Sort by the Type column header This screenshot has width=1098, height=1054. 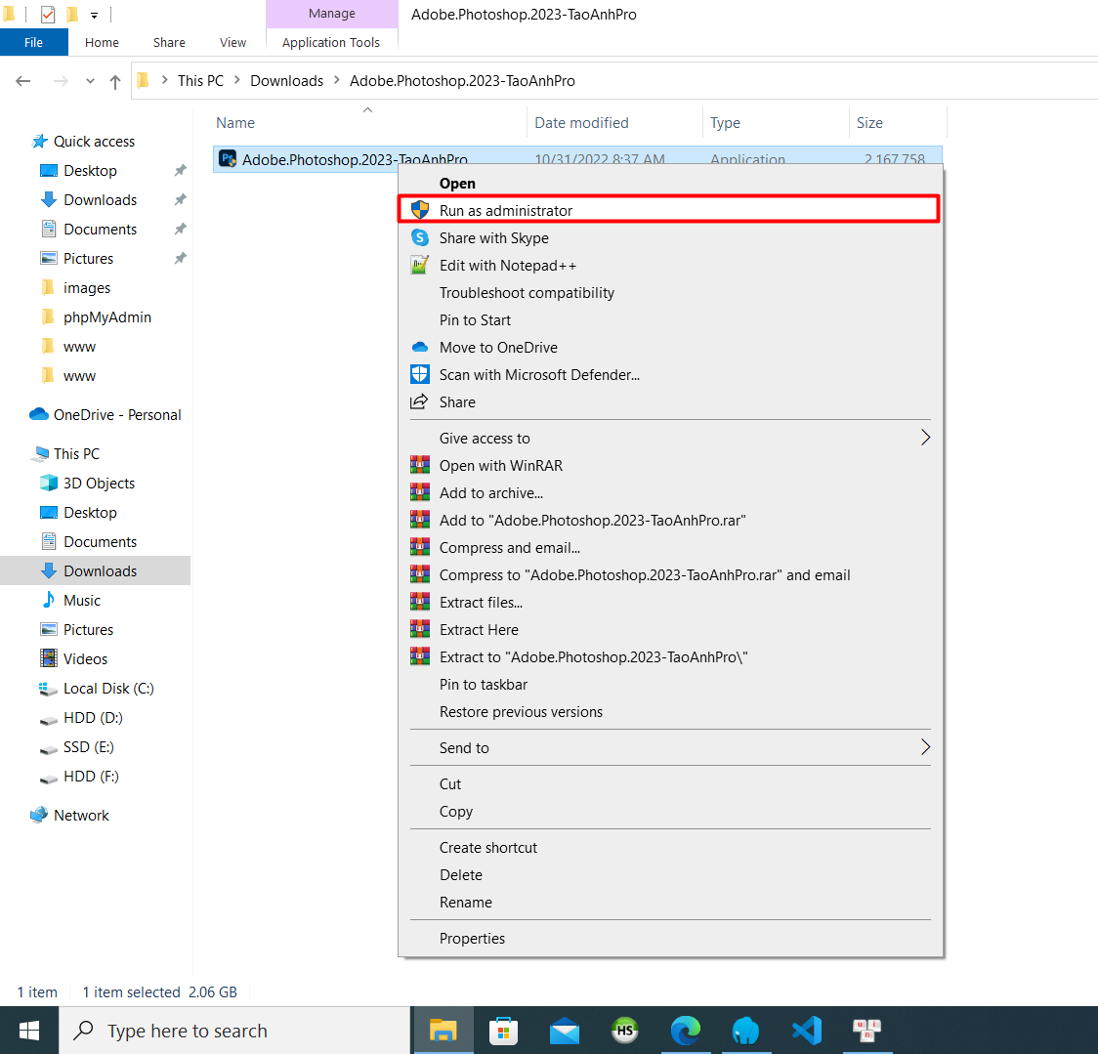coord(776,122)
